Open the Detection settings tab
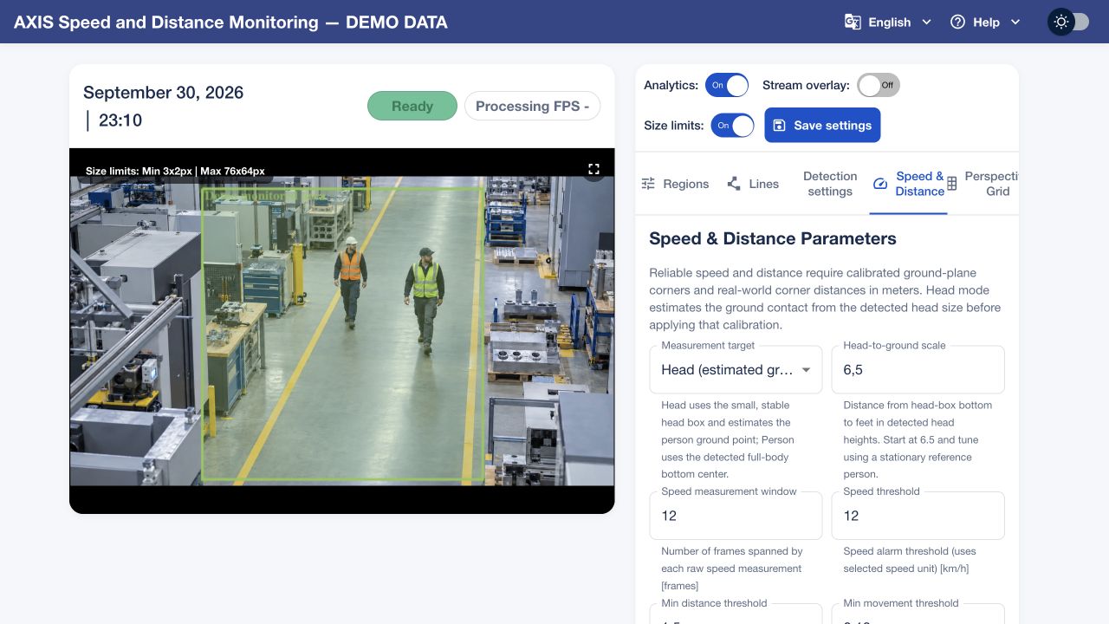1109x624 pixels. coord(830,184)
